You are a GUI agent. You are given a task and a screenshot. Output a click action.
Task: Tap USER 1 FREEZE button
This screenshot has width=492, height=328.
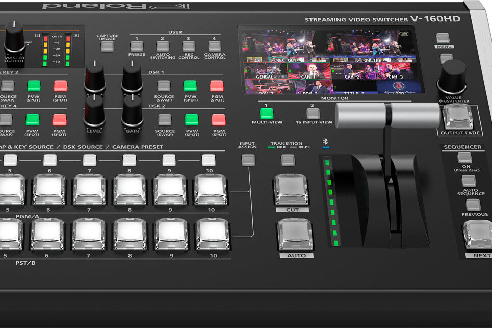[x=137, y=46]
